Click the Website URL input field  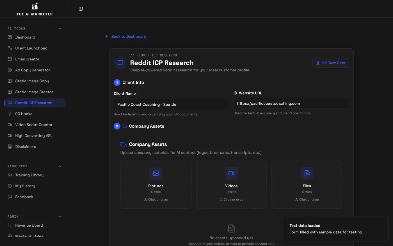[x=291, y=103]
